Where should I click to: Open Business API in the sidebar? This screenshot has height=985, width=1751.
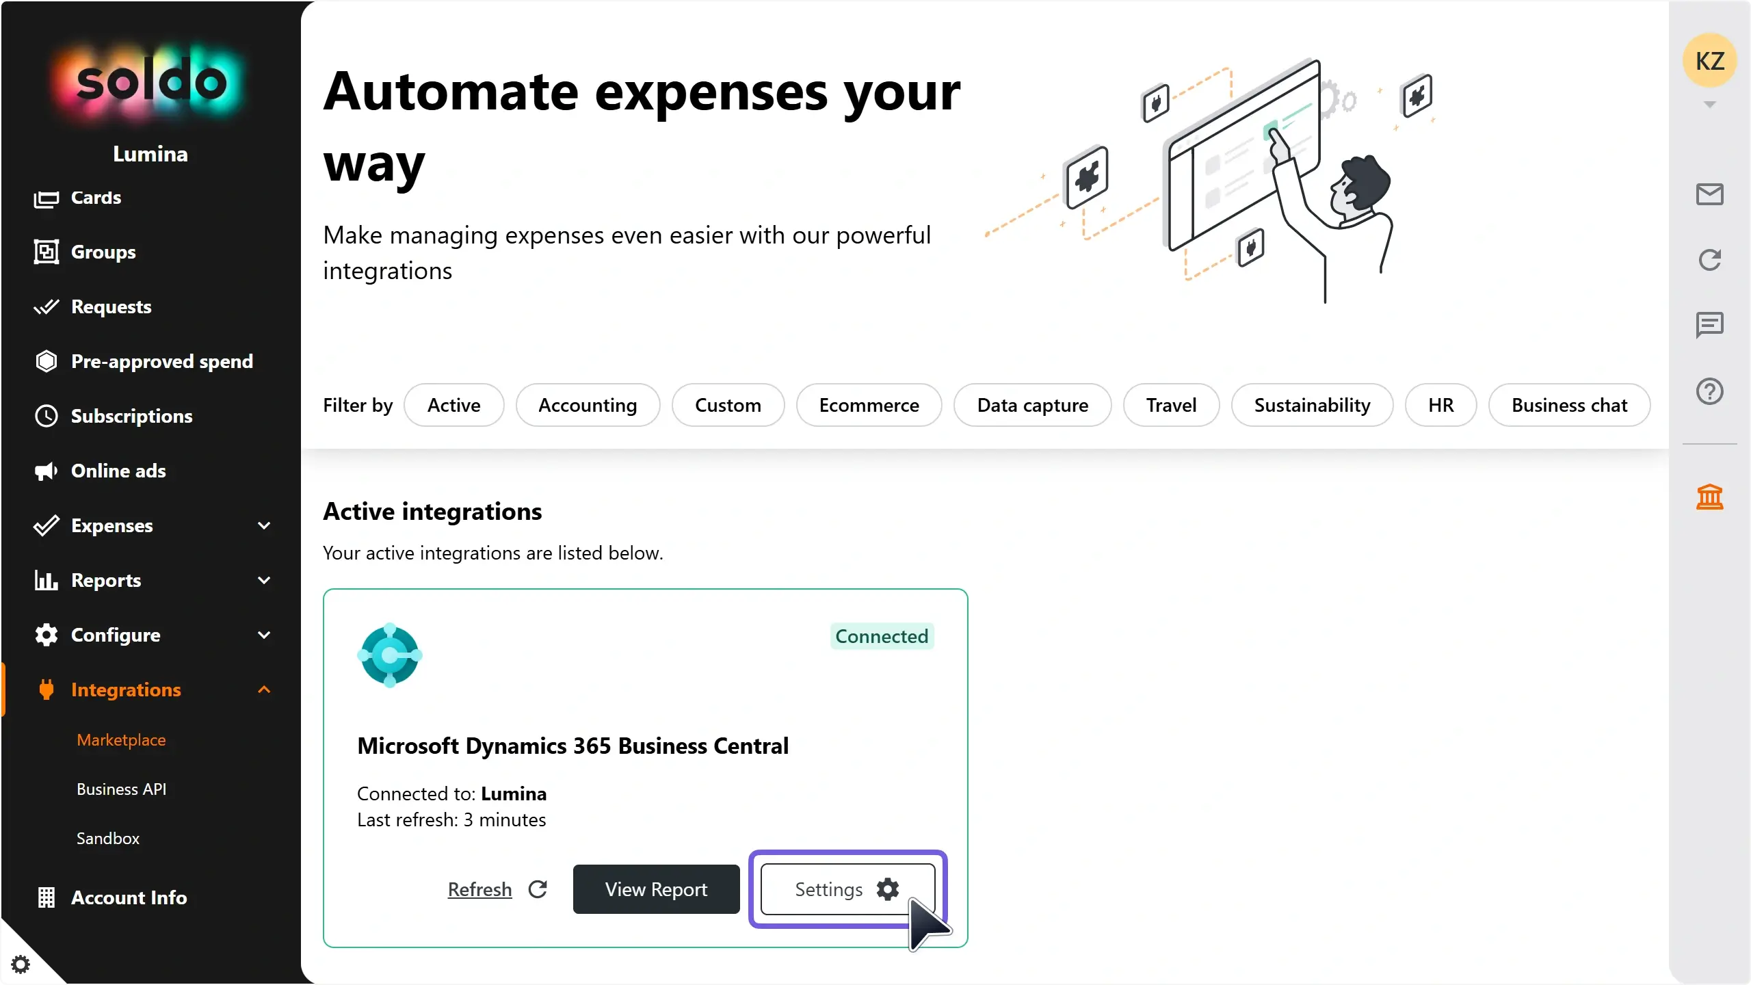(x=122, y=789)
